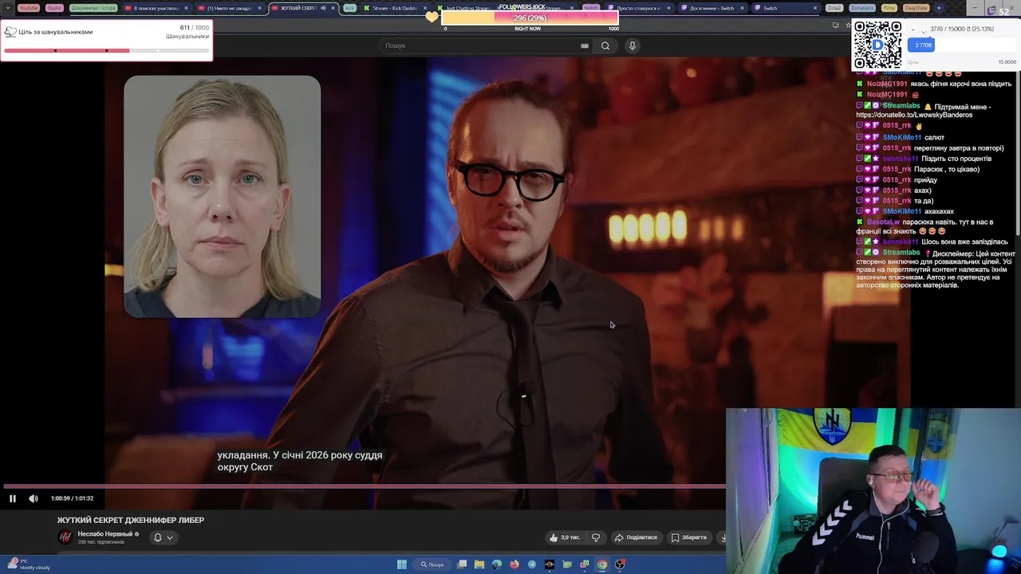Screen dimensions: 1021x574
Task: Open the Films tab group
Action: pyautogui.click(x=889, y=8)
